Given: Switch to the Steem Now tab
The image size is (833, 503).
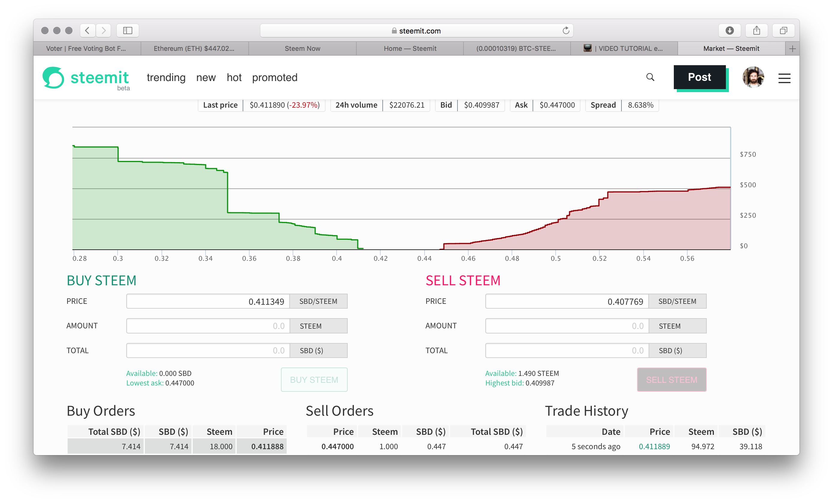Looking at the screenshot, I should (x=302, y=49).
